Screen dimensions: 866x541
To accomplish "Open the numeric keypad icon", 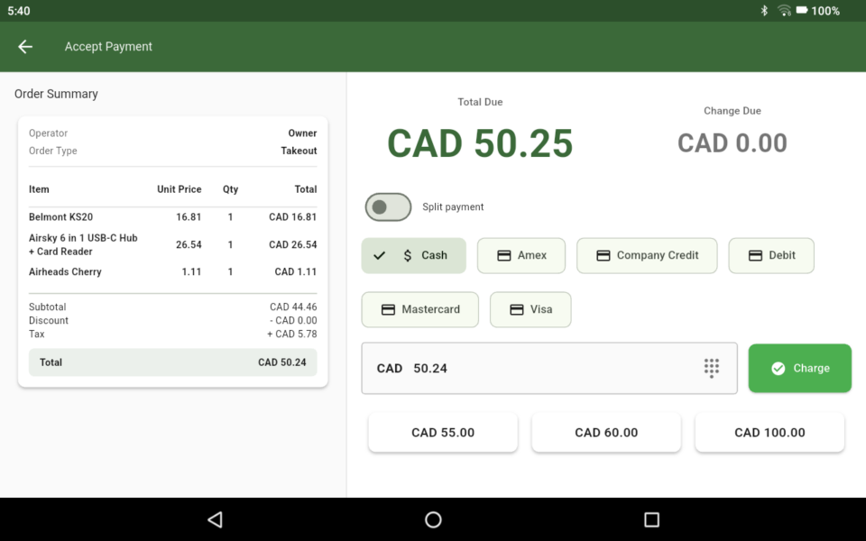I will point(712,368).
